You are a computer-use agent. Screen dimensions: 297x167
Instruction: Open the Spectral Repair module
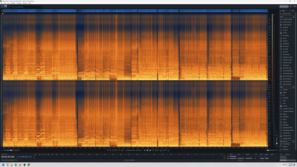pyautogui.click(x=287, y=79)
